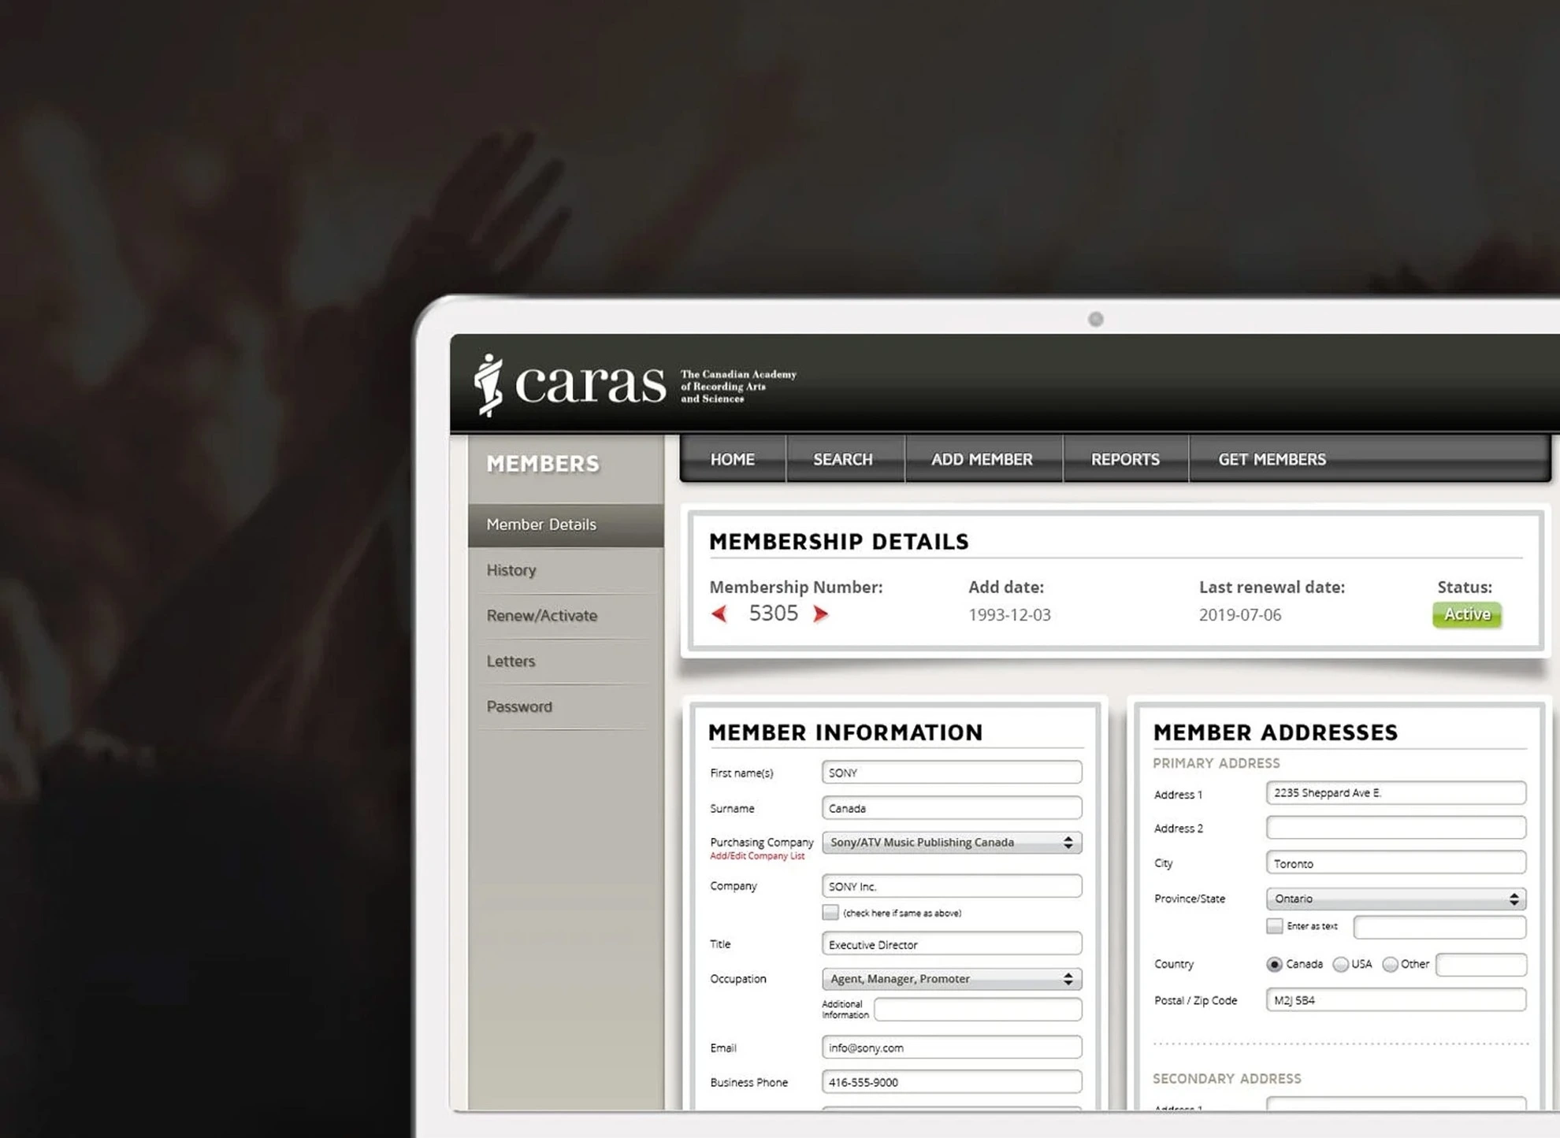Click the empty Address 2 field
1560x1138 pixels.
(x=1396, y=828)
